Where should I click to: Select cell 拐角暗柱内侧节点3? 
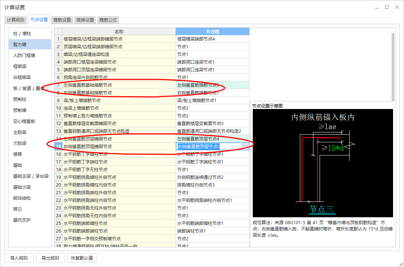[x=213, y=185]
